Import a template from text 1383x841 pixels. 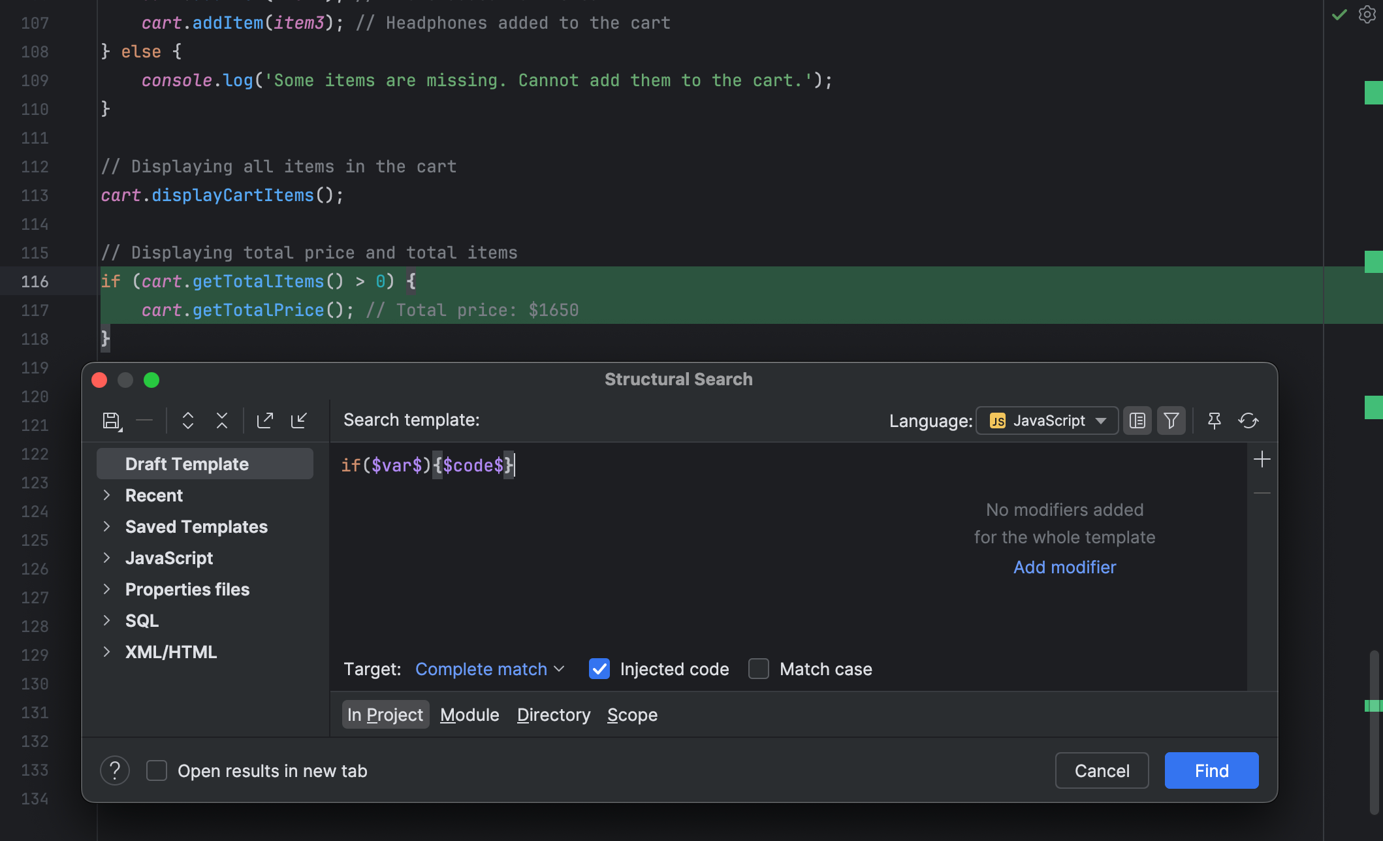point(299,420)
